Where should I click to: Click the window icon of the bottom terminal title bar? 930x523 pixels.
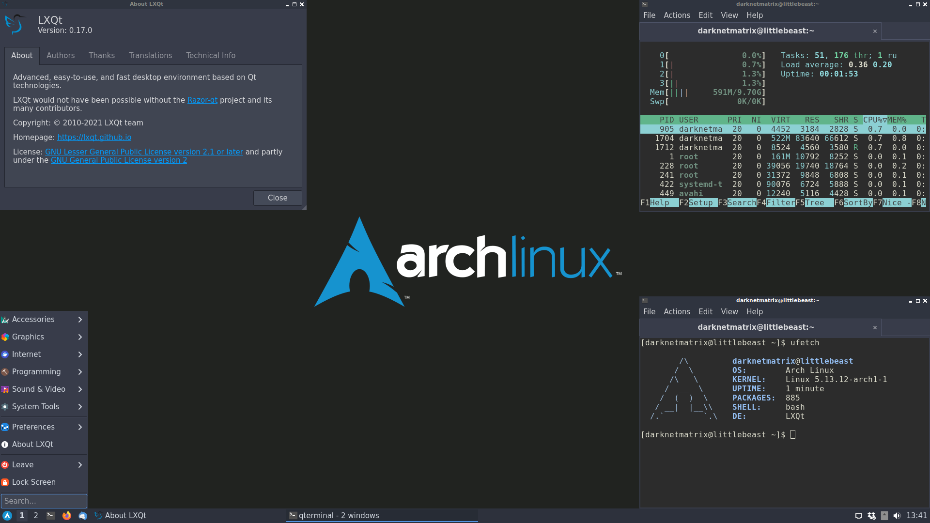[x=645, y=301]
